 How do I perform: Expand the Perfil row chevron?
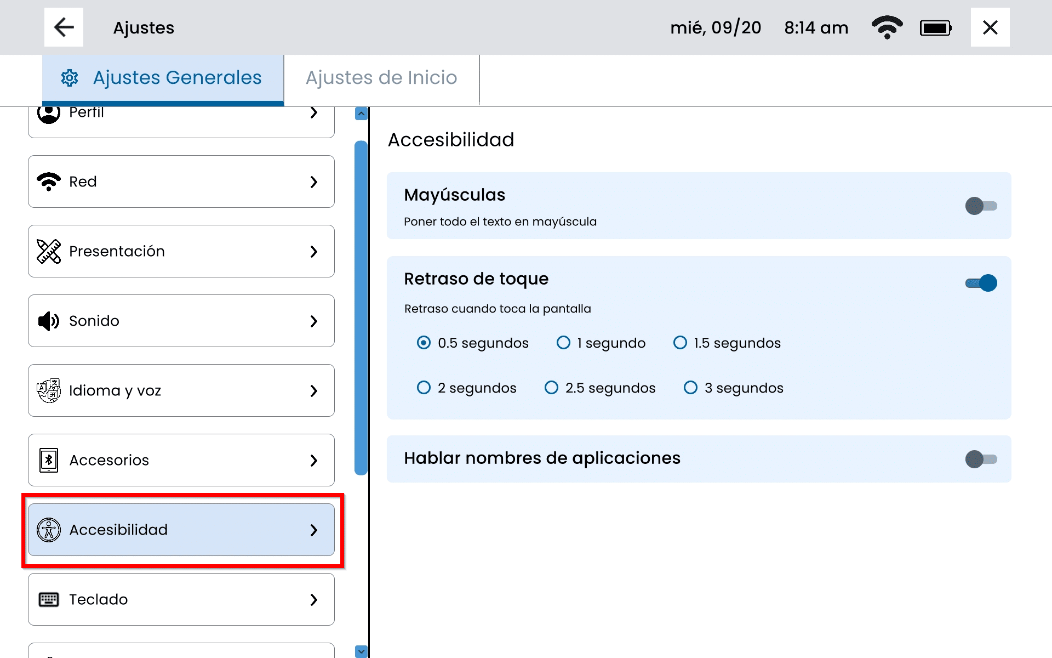tap(313, 112)
